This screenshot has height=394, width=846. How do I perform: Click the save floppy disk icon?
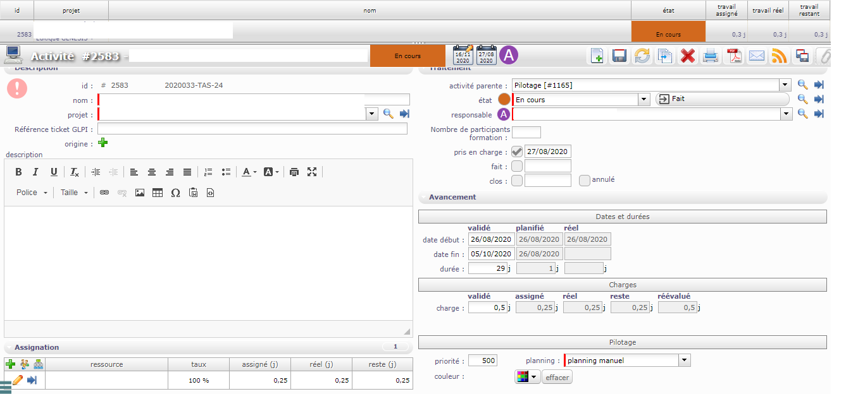tap(619, 56)
